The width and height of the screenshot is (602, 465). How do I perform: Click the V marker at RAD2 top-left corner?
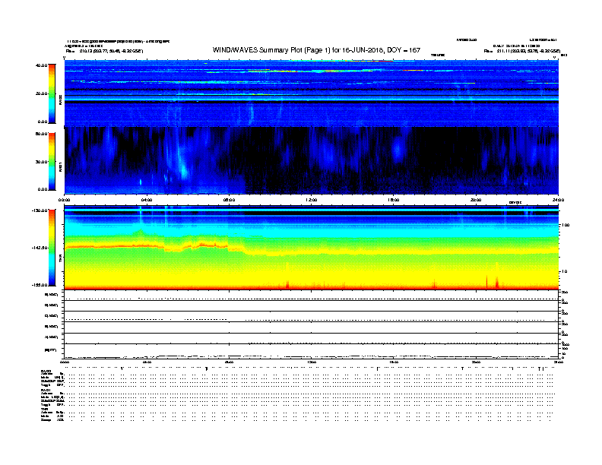pyautogui.click(x=64, y=58)
